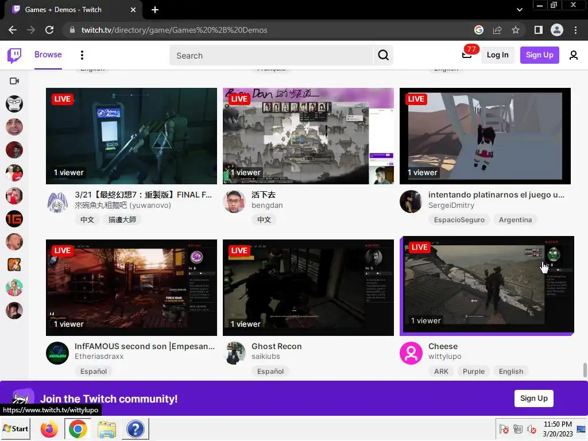Open the Etheriasdraxx channel name link
Image resolution: width=588 pixels, height=441 pixels.
tap(99, 356)
